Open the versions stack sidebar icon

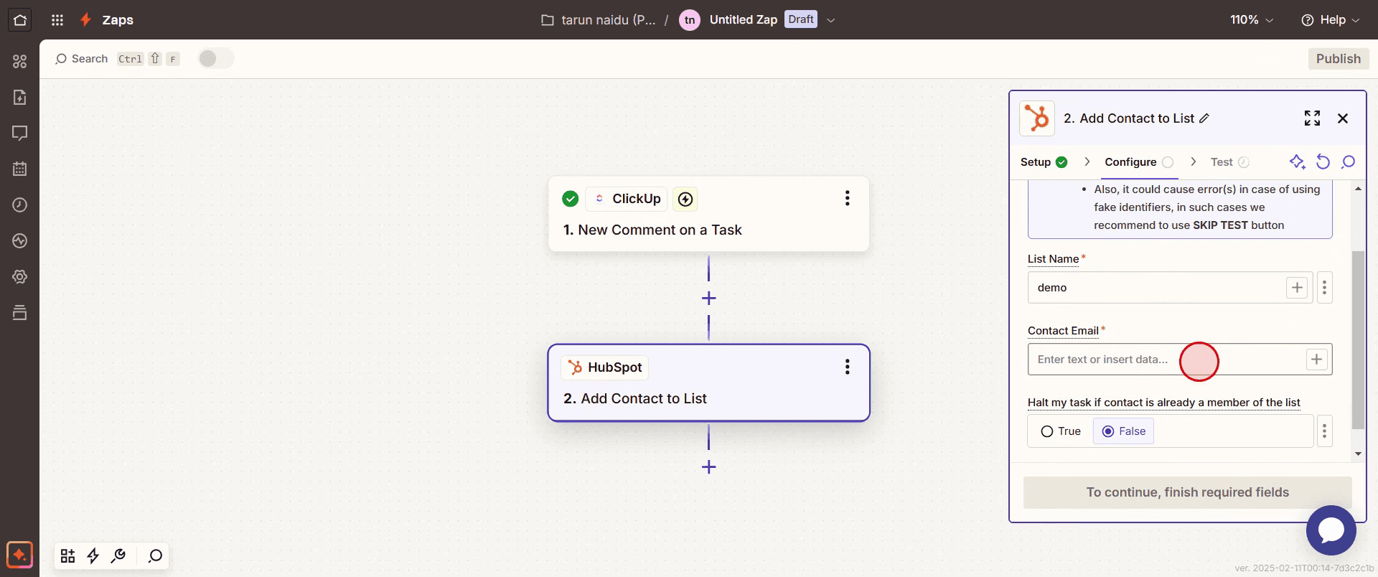(x=20, y=312)
